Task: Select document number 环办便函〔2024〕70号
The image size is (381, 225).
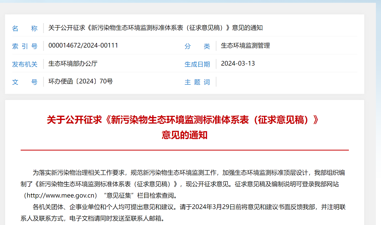Action: 81,81
